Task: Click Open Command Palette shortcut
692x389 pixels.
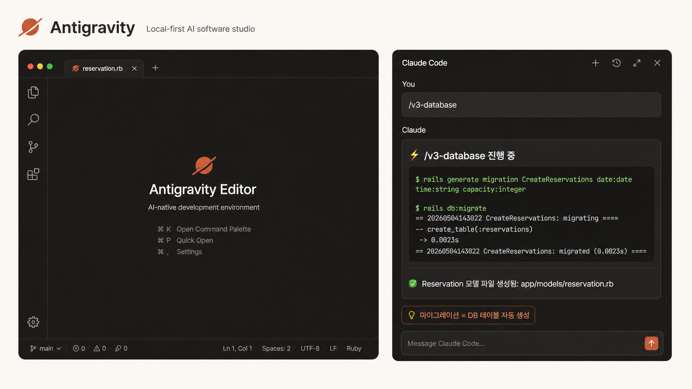Action: point(204,229)
